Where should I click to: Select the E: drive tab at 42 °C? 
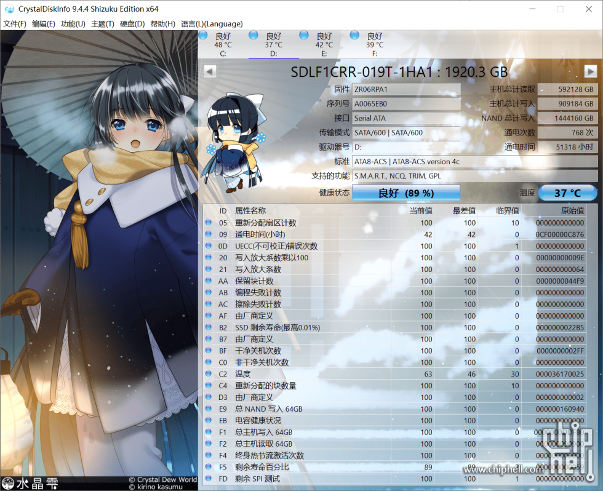point(324,44)
